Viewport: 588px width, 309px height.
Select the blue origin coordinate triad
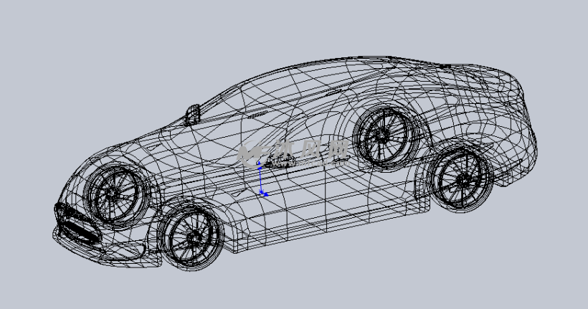[x=262, y=179]
